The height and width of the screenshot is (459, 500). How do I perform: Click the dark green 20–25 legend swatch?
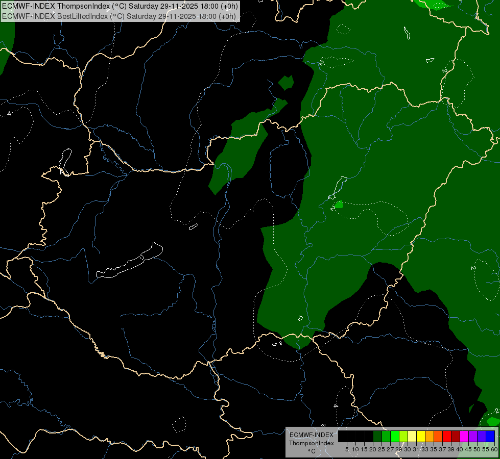[x=377, y=436]
